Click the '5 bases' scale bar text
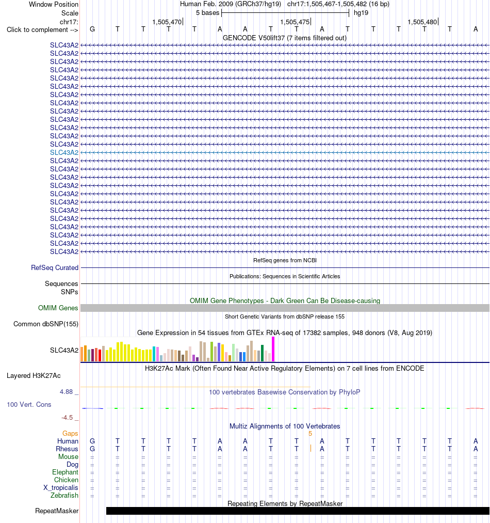490x523 pixels. (208, 13)
